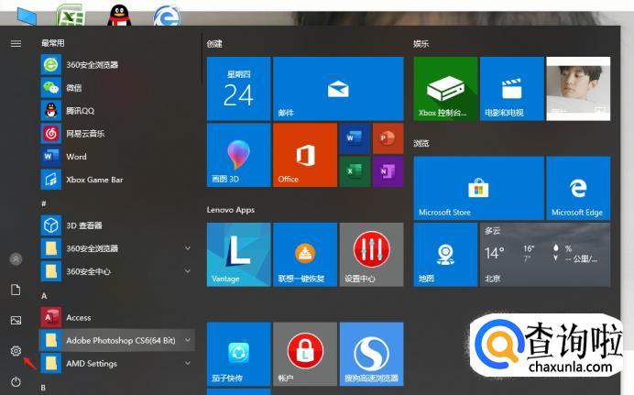The width and height of the screenshot is (634, 395).
Task: Launch the Microsoft Edge tile
Action: 578,188
